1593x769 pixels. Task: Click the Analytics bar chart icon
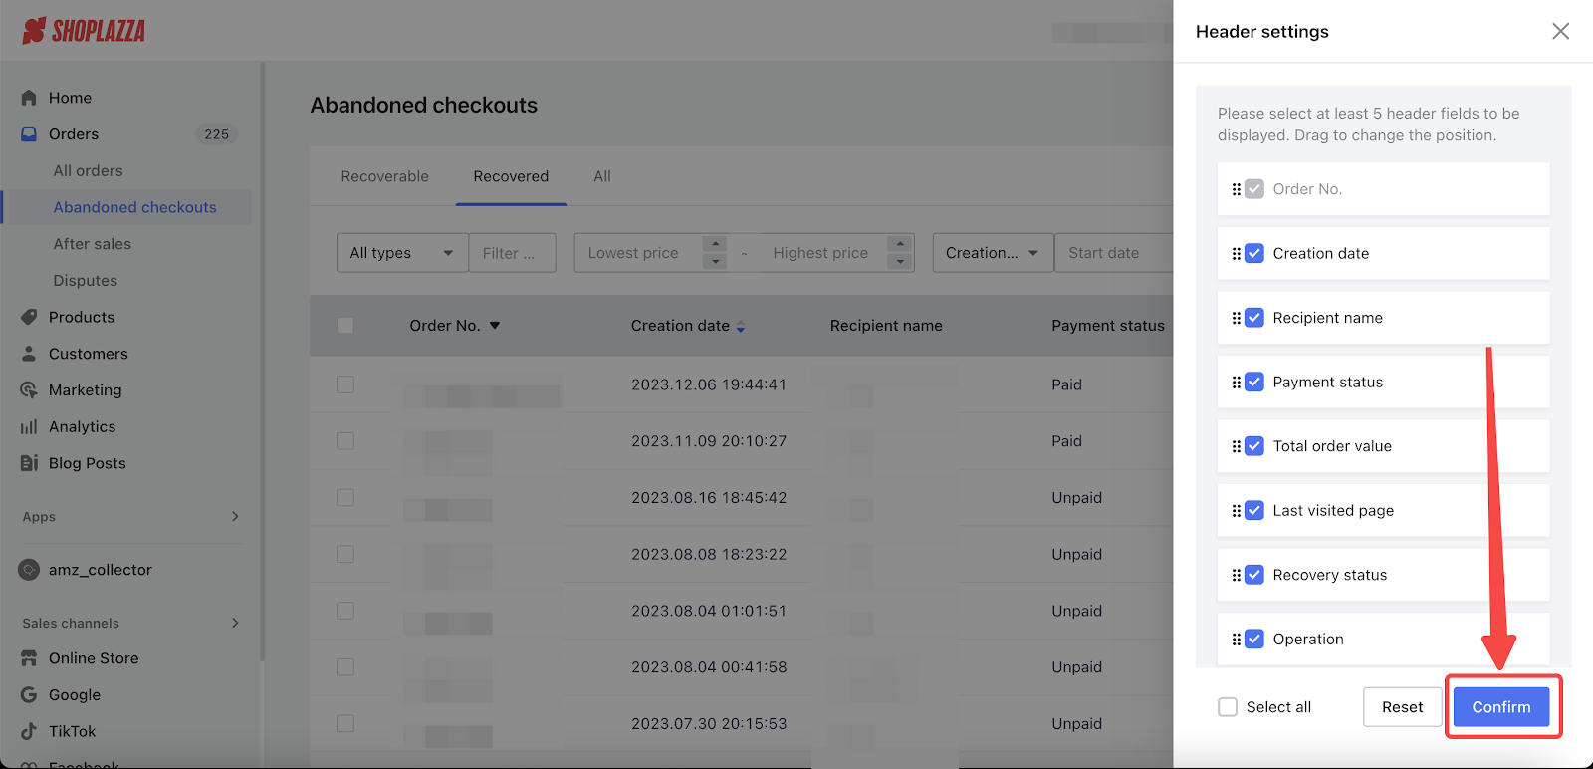29,426
